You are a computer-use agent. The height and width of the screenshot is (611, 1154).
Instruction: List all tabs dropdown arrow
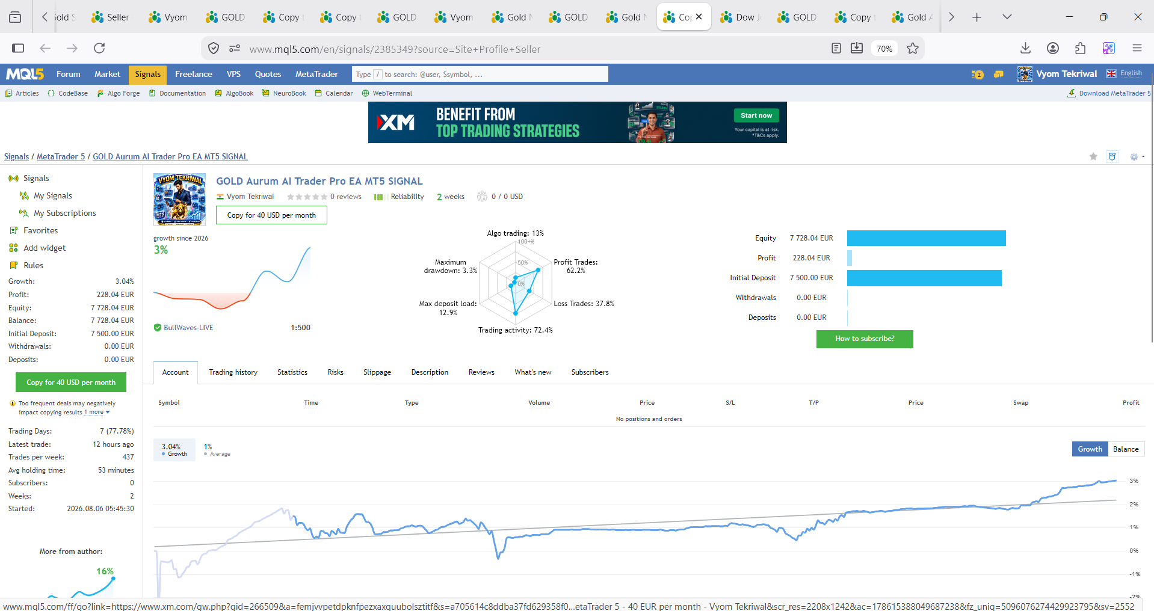tap(1007, 17)
